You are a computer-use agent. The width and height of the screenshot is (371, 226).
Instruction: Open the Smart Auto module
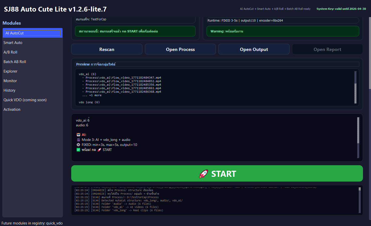click(x=13, y=43)
